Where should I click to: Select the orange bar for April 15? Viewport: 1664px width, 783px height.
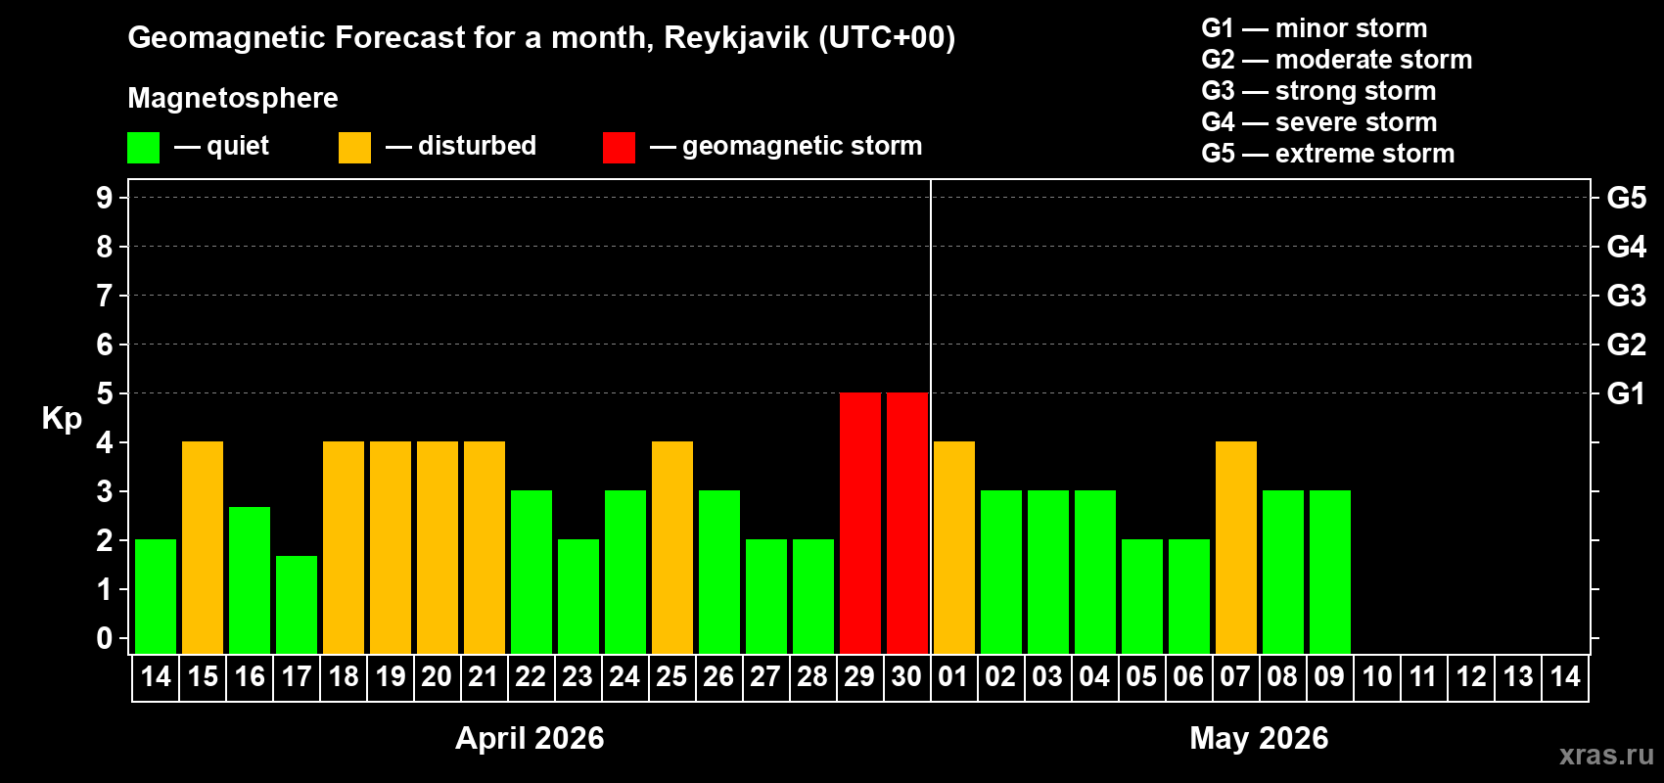click(x=203, y=547)
